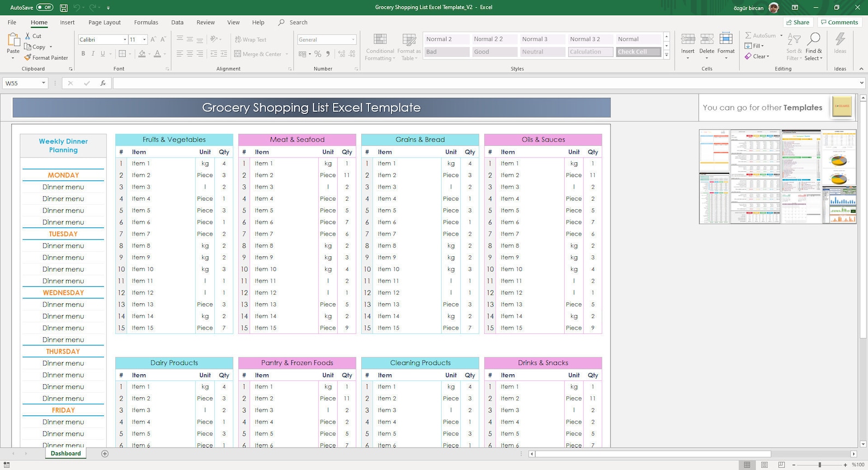This screenshot has width=868, height=470.
Task: Toggle Wrap Text
Action: click(x=250, y=39)
